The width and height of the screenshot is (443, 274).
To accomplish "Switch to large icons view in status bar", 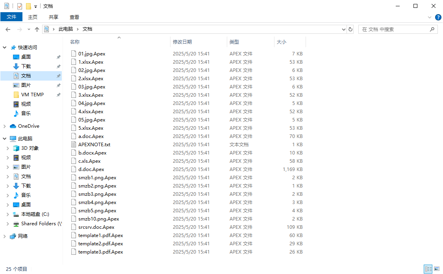I will [x=436, y=269].
